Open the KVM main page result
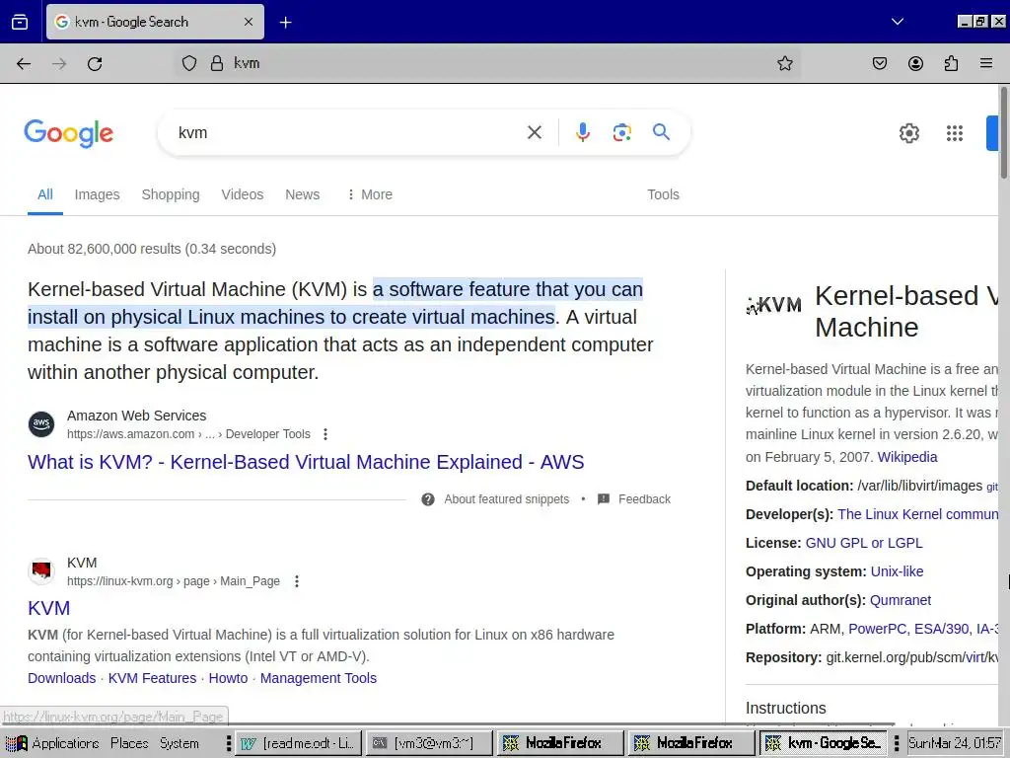This screenshot has width=1010, height=758. pyautogui.click(x=49, y=608)
